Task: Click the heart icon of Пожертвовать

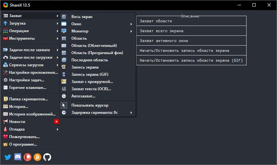Action: click(x=6, y=137)
